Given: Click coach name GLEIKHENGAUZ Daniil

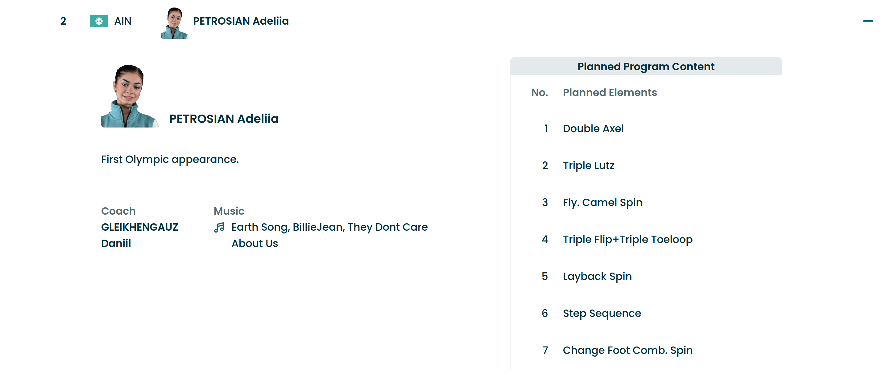Looking at the screenshot, I should coord(139,235).
